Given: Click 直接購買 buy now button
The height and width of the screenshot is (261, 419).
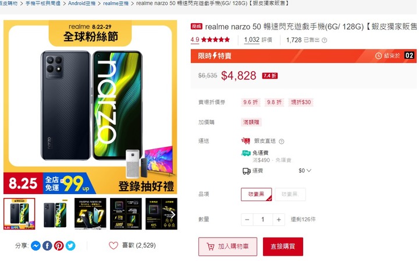Looking at the screenshot, I should pyautogui.click(x=283, y=246).
